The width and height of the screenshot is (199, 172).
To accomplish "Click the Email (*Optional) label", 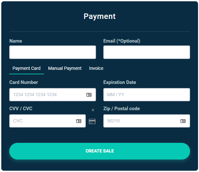I will 122,41.
